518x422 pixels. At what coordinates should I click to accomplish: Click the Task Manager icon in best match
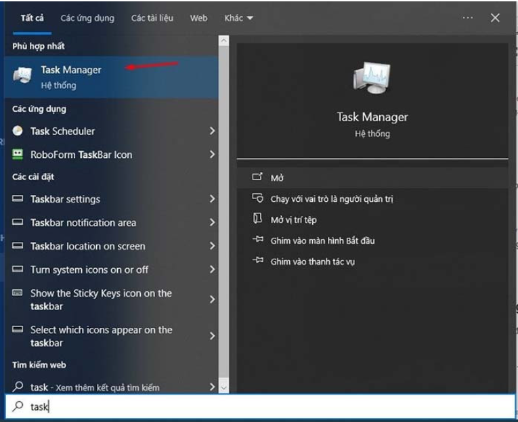[x=22, y=77]
